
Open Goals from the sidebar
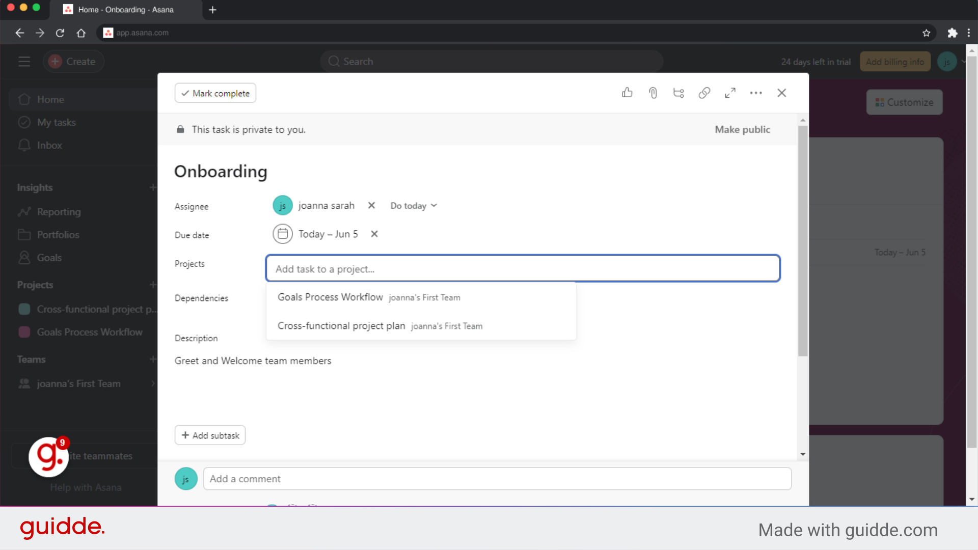[x=49, y=257]
